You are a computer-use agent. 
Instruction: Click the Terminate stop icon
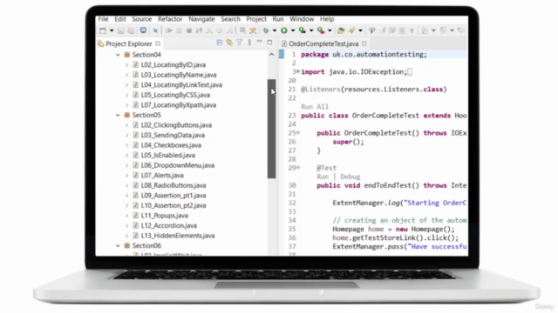pos(189,30)
